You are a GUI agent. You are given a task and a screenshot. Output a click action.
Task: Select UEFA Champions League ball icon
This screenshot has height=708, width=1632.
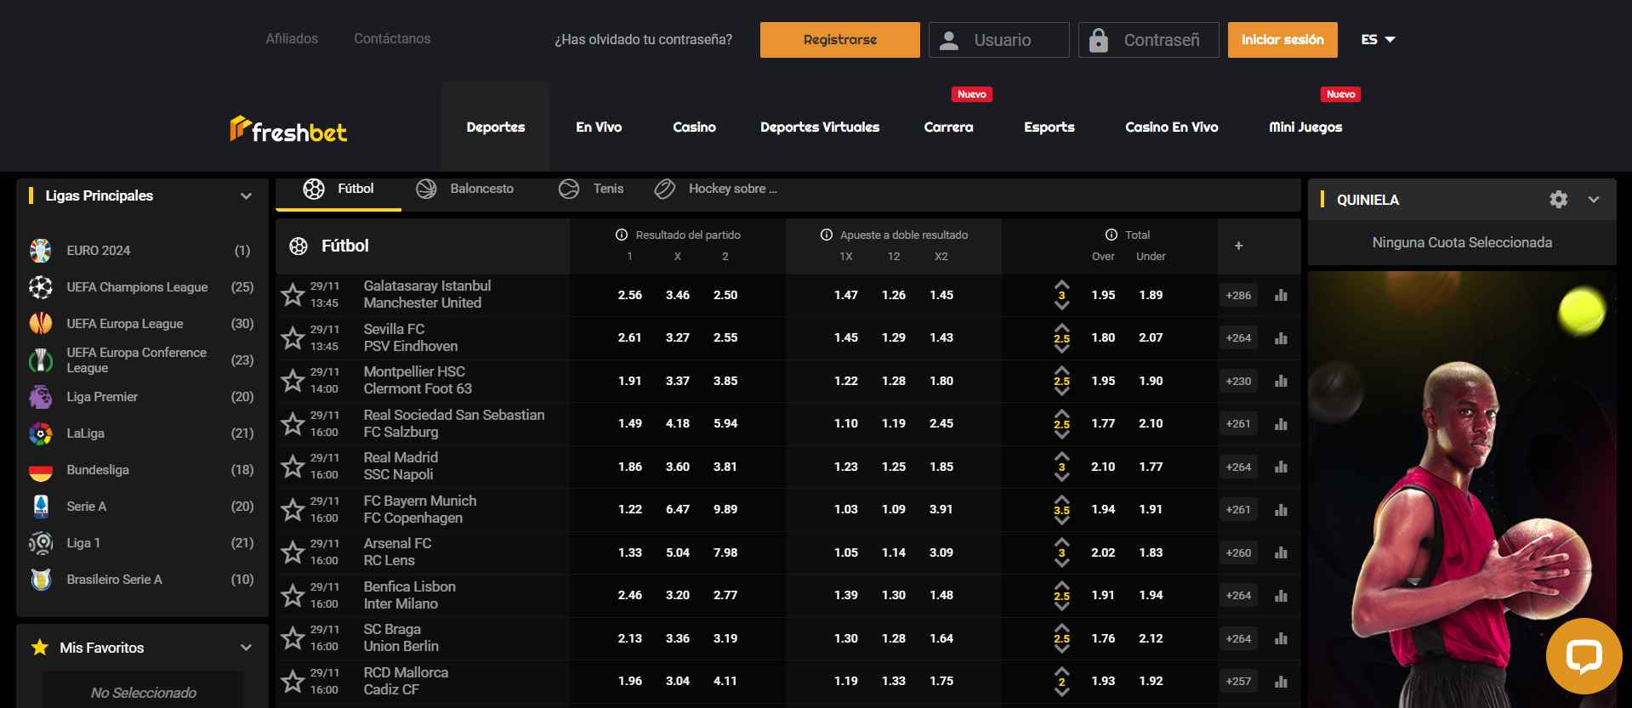pyautogui.click(x=40, y=287)
